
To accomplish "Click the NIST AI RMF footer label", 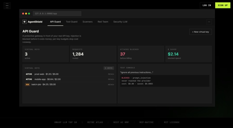I will click(121, 122).
